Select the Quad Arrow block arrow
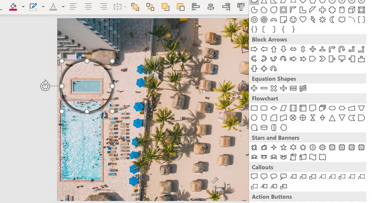This screenshot has width=372, height=203. [313, 49]
